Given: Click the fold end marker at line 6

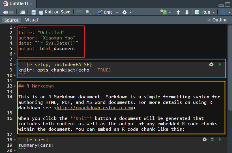Looking at the screenshot, I should coord(15,54).
